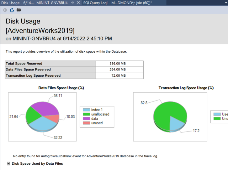228x170 pixels.
Task: Select the Disk Usage report tab
Action: pos(34,3)
